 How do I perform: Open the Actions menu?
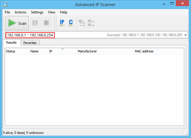(x=20, y=12)
